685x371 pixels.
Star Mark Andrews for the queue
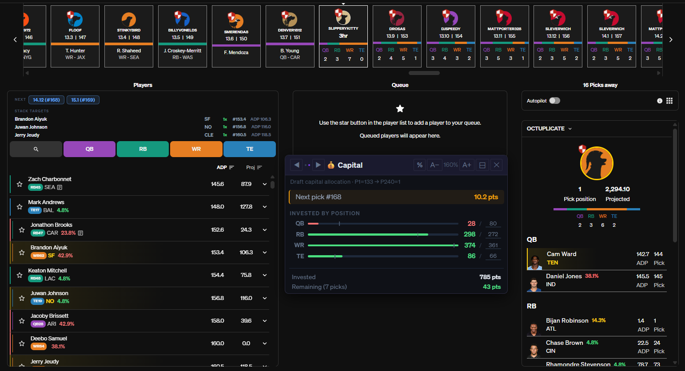[x=20, y=207]
